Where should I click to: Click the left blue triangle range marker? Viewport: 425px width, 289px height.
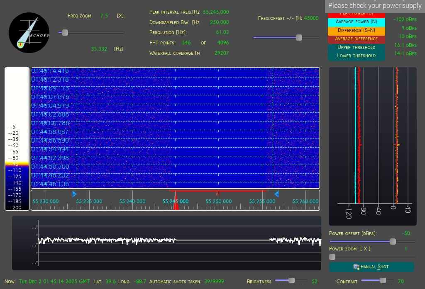tap(74, 194)
